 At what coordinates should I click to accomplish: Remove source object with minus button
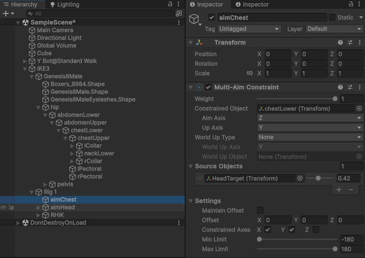click(351, 190)
